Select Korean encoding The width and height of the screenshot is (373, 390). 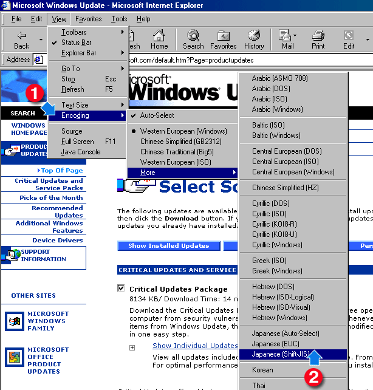point(293,370)
